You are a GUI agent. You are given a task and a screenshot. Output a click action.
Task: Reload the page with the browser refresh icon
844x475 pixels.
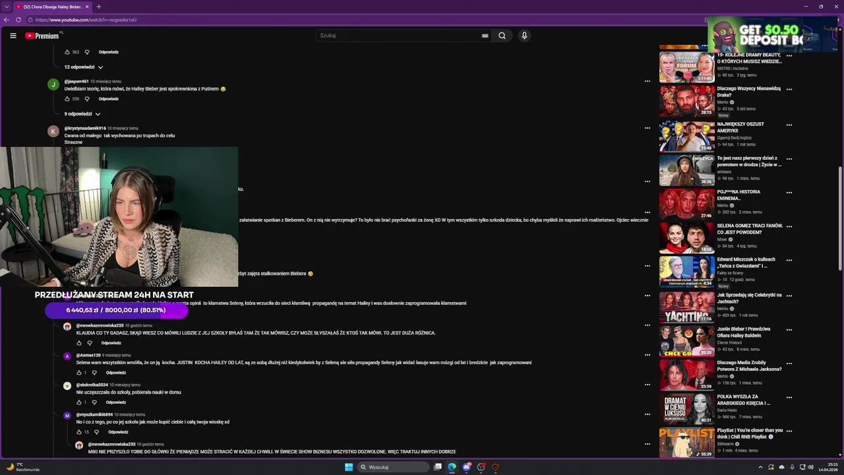(18, 20)
